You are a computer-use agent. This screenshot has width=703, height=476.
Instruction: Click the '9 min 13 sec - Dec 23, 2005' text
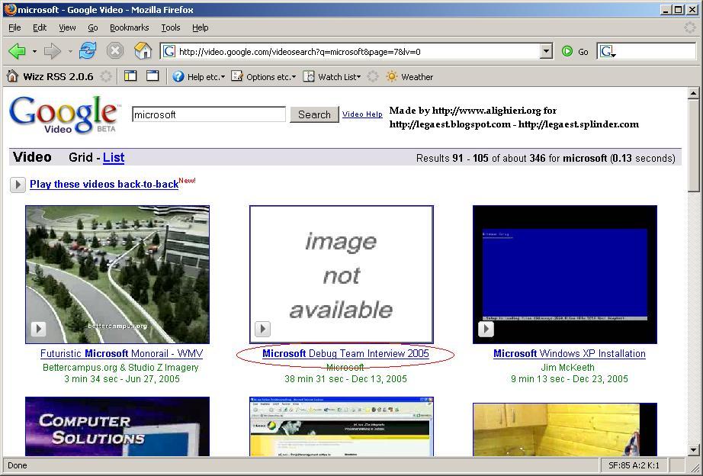(570, 379)
